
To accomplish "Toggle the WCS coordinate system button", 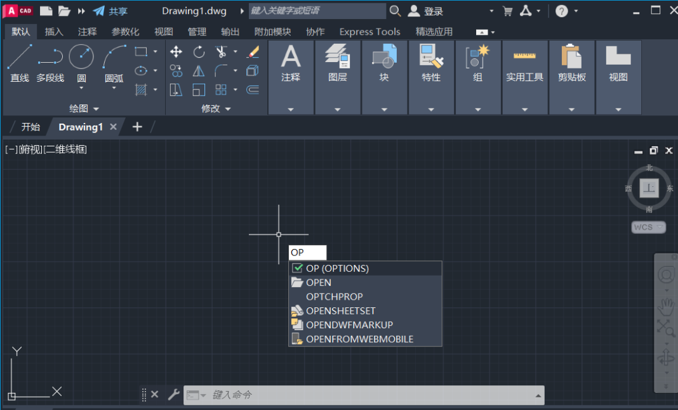I will click(x=648, y=227).
